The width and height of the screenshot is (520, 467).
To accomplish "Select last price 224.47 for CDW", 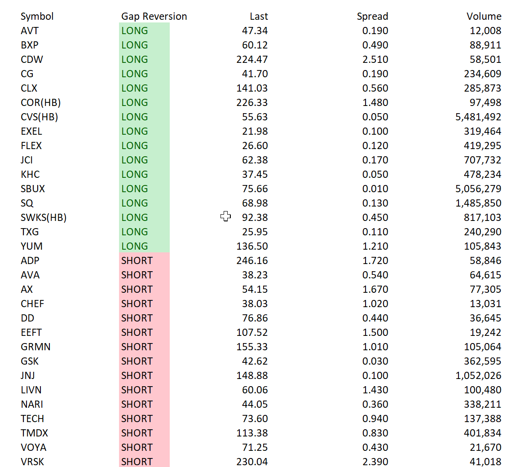I will coord(252,59).
